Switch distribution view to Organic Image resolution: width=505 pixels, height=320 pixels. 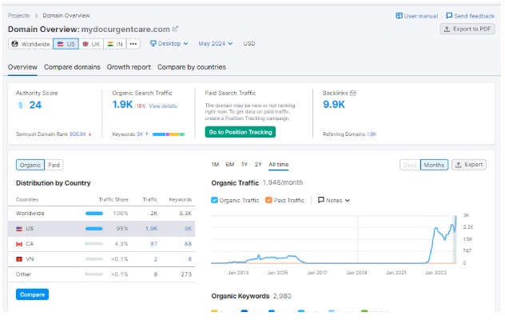pos(30,165)
